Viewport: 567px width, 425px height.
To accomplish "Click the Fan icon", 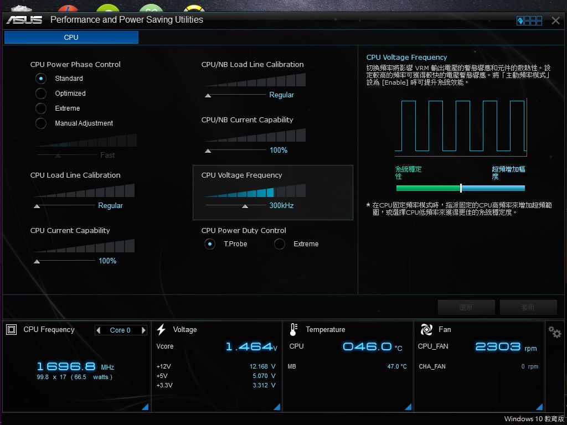I will click(426, 330).
